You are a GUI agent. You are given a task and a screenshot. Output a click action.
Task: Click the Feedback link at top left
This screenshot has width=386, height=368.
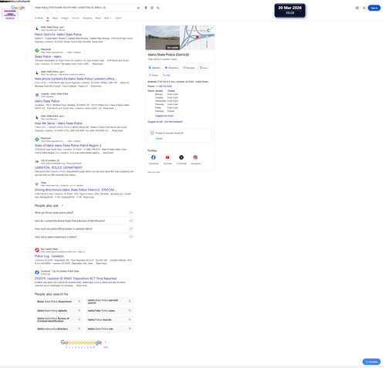point(10,19)
